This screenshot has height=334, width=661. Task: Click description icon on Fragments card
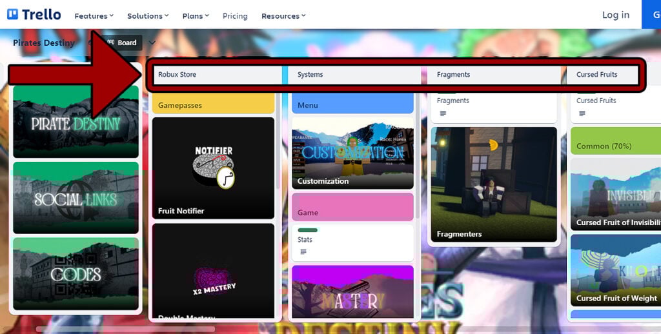click(x=443, y=113)
